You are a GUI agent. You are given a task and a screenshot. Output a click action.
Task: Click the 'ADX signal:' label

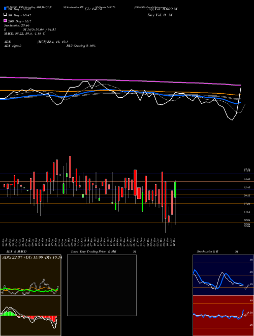(x=12, y=46)
